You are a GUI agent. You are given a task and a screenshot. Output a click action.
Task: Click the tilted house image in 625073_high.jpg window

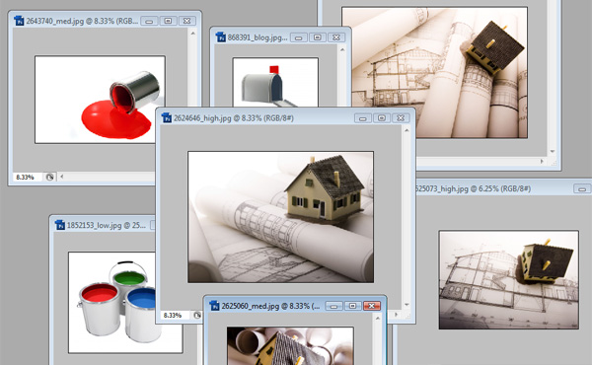coord(509,280)
